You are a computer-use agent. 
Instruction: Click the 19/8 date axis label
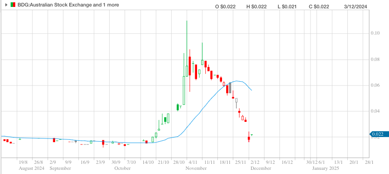[x=23, y=162]
